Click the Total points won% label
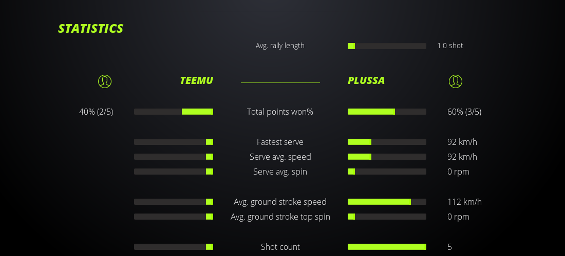The width and height of the screenshot is (565, 256). tap(280, 112)
